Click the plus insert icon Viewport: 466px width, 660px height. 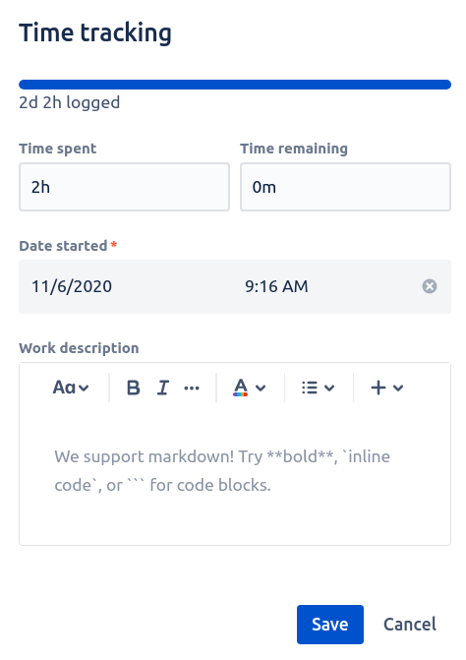tap(379, 388)
